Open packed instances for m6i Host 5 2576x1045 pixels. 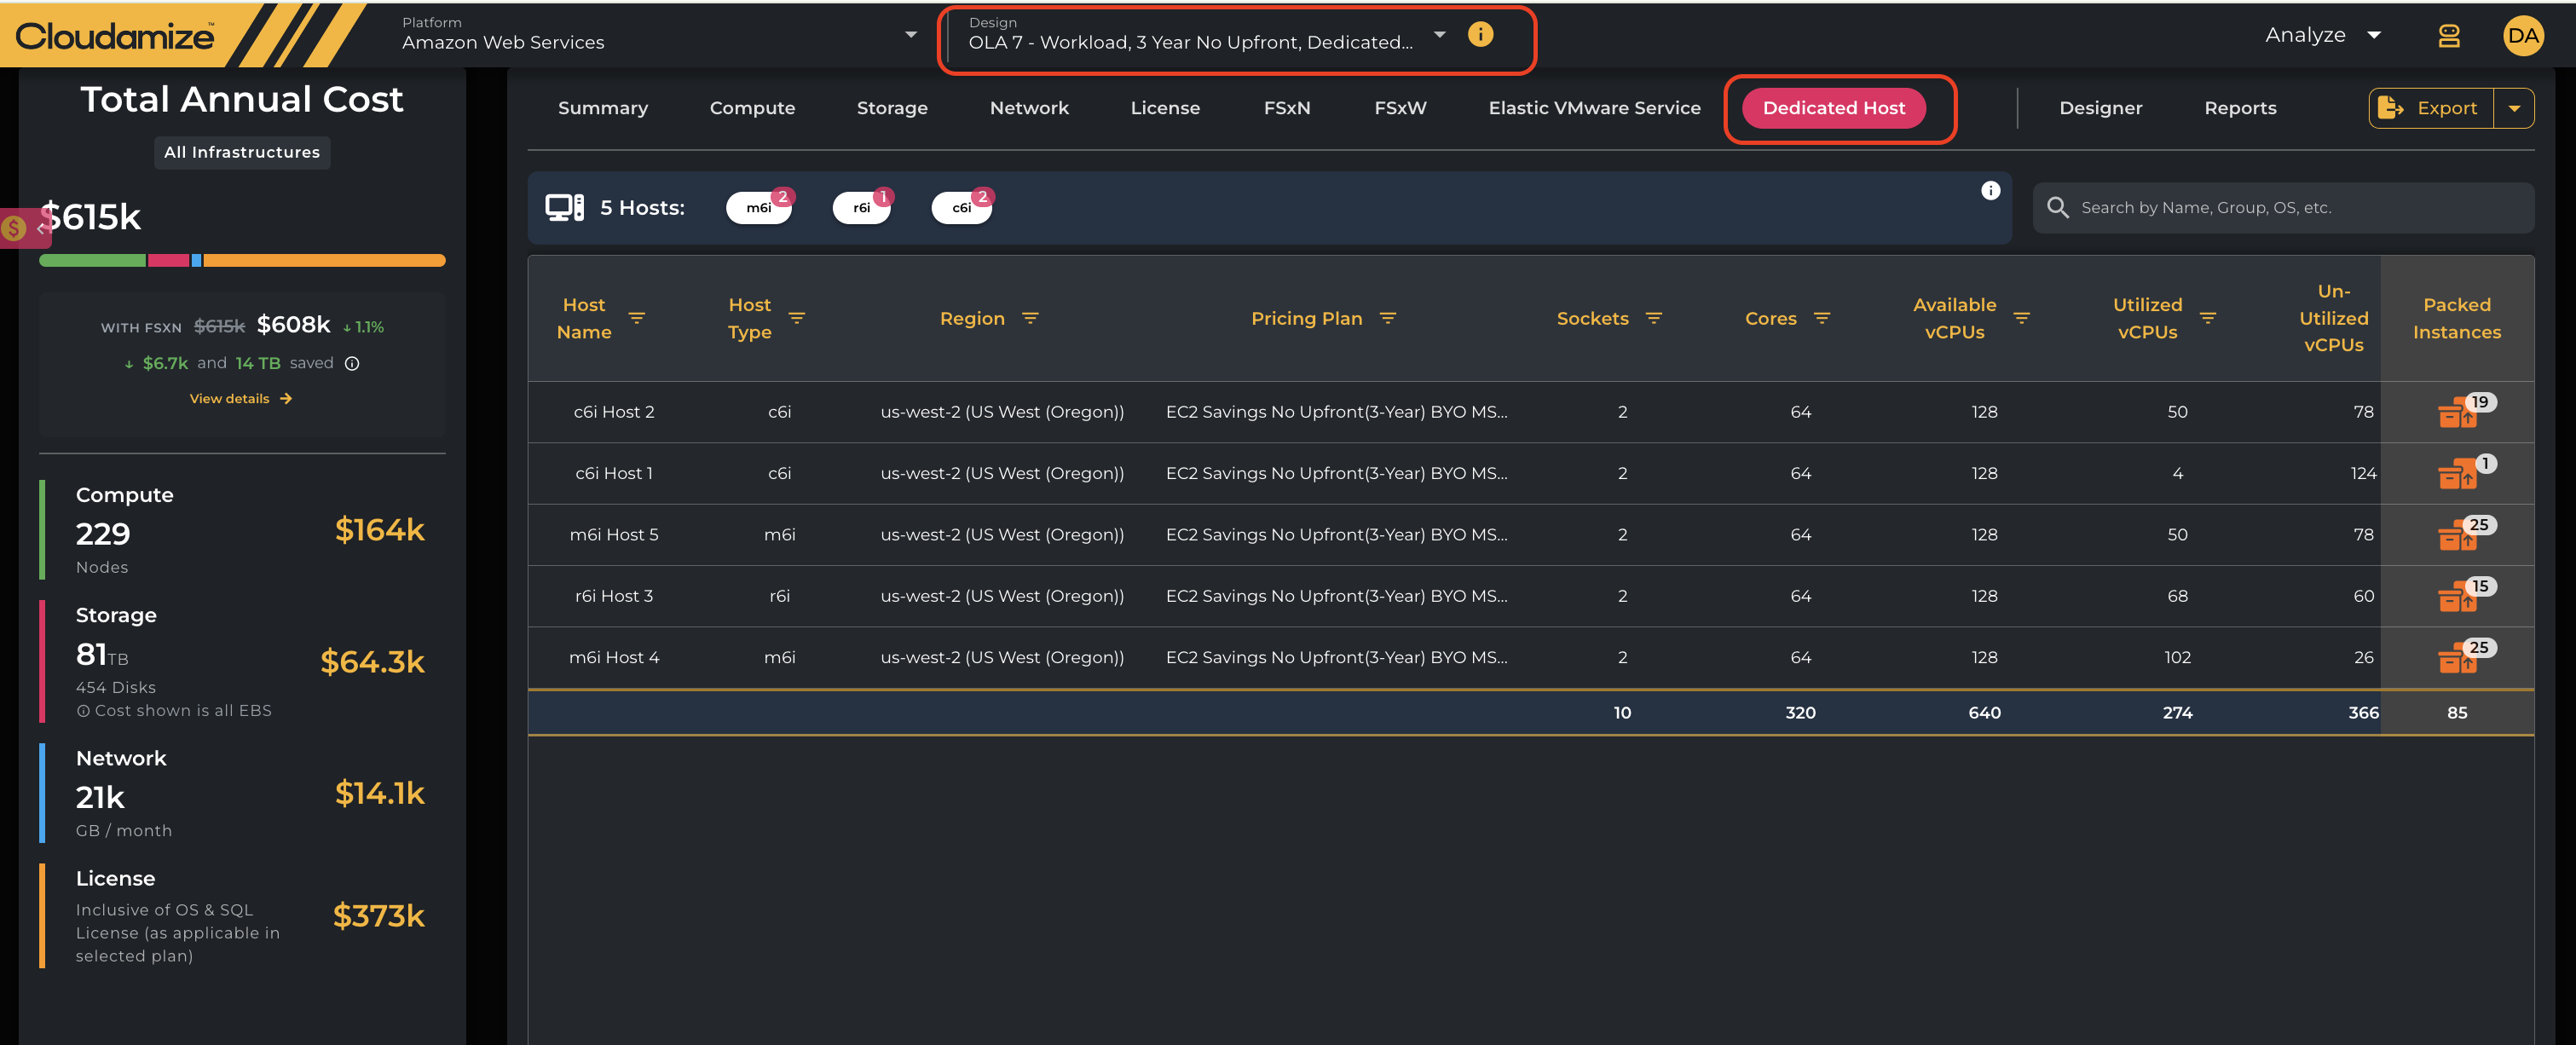pyautogui.click(x=2458, y=535)
